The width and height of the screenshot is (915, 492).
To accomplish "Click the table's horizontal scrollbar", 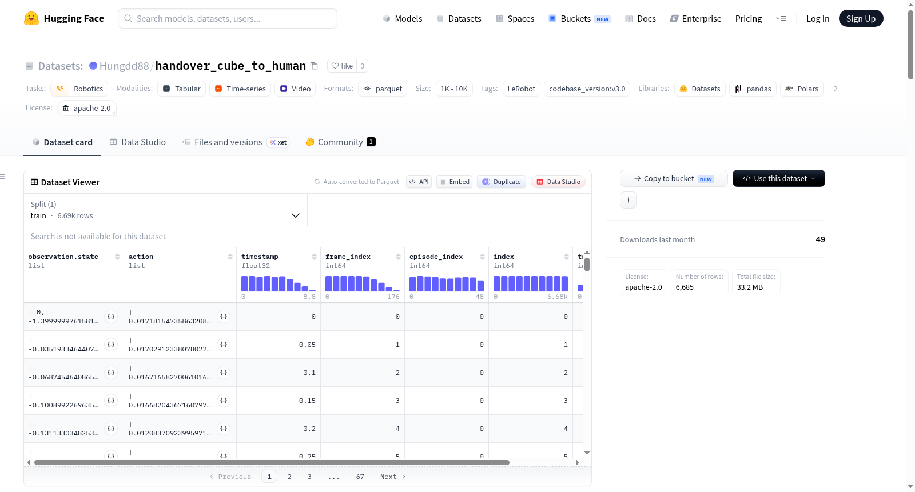I will [x=272, y=462].
